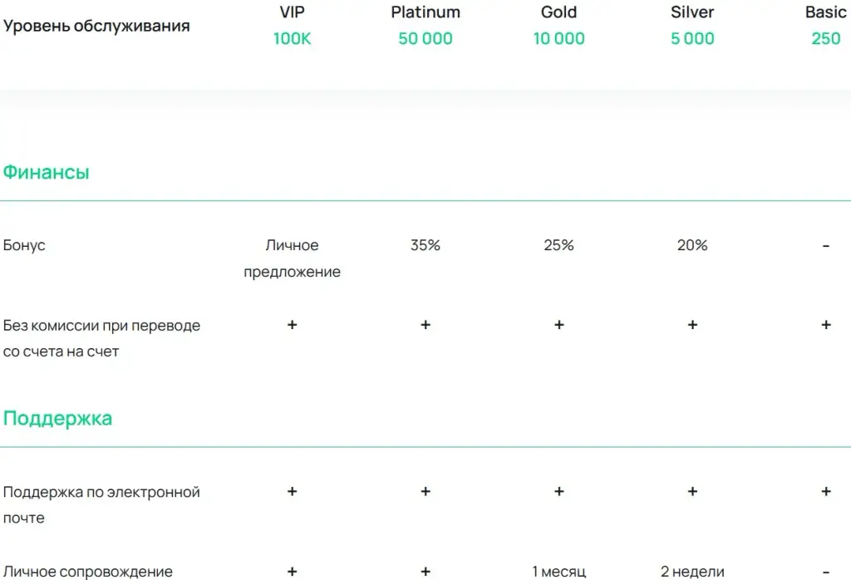Select the VIP column header
The width and height of the screenshot is (851, 580).
click(292, 12)
